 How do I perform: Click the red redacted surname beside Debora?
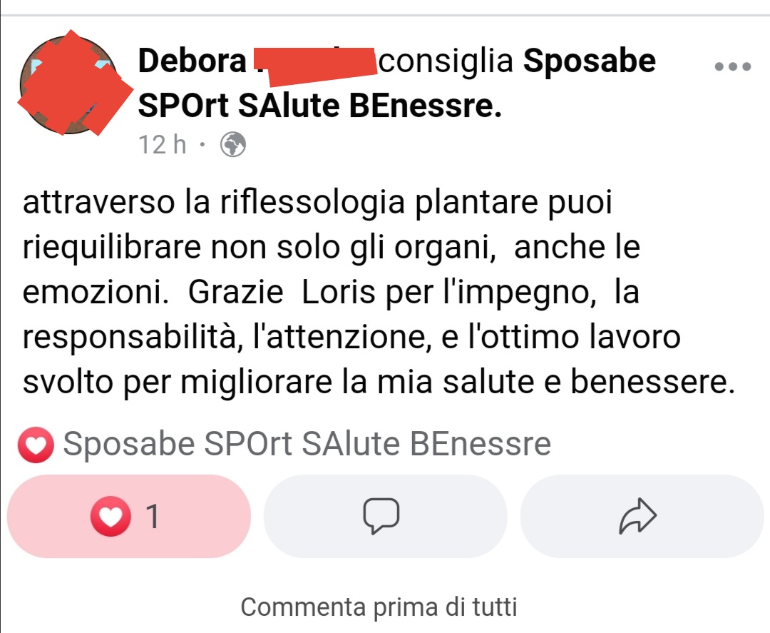(x=315, y=62)
